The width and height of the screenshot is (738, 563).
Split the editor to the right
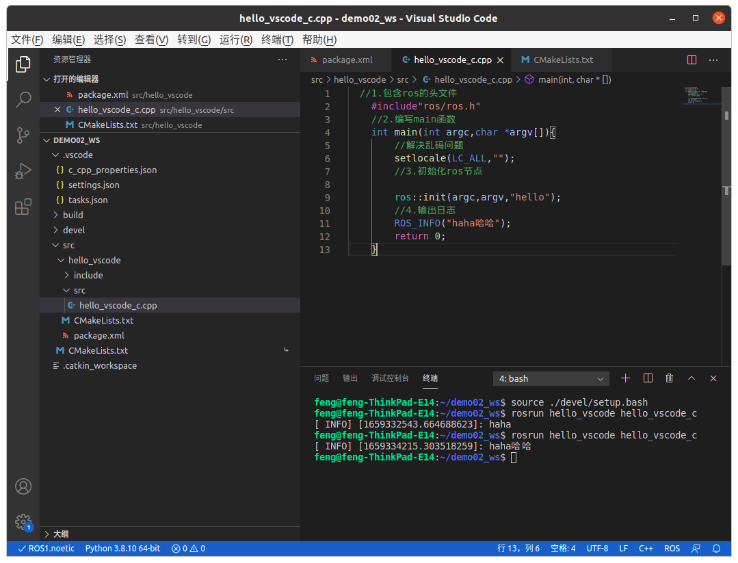691,60
